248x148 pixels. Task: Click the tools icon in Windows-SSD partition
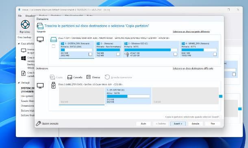click(x=127, y=54)
